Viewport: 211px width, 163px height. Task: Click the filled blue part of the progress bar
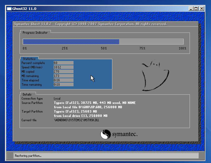tap(71, 42)
